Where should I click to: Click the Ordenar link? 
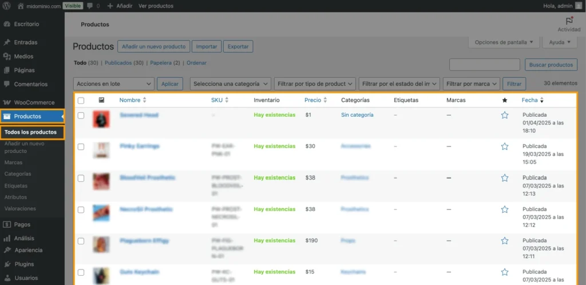(x=197, y=63)
